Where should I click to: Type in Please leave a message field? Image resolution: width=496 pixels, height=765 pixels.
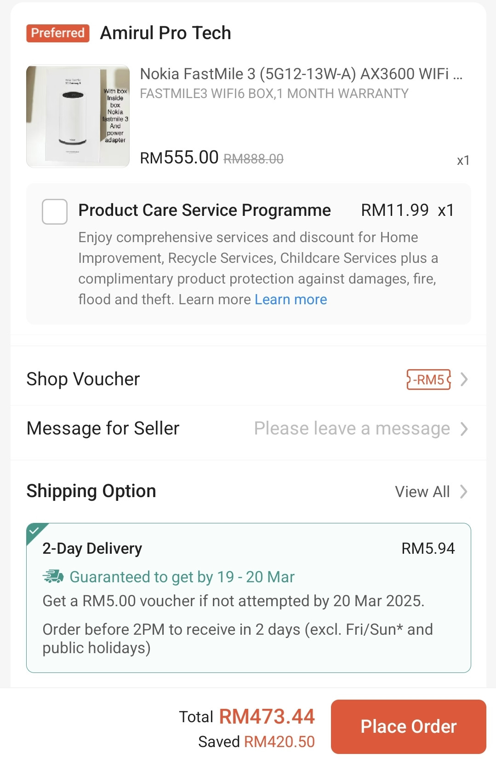[x=352, y=429]
